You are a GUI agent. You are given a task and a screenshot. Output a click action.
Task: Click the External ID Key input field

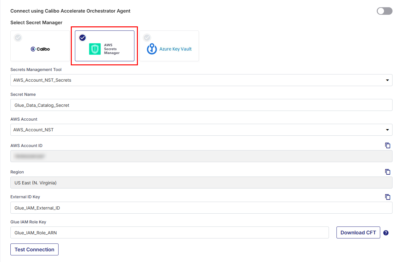click(201, 208)
